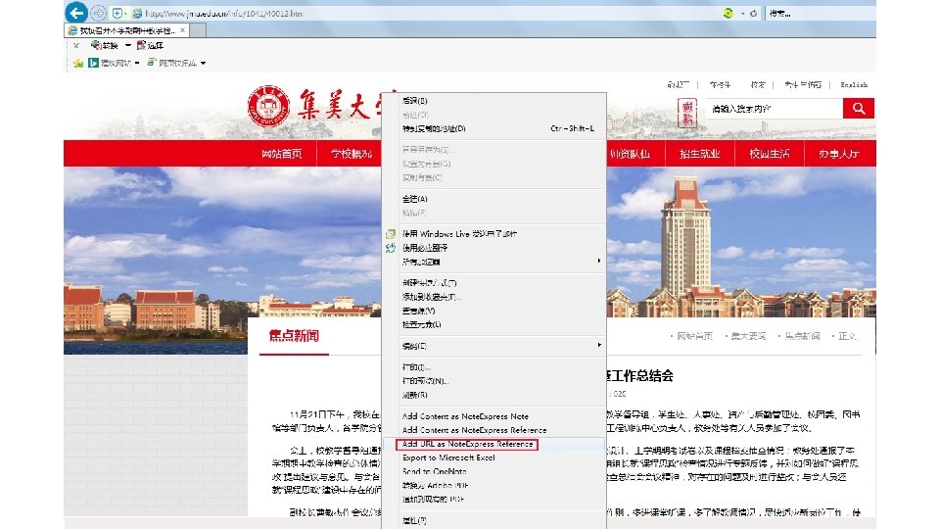Open the English language link
The height and width of the screenshot is (529, 940).
(x=854, y=84)
